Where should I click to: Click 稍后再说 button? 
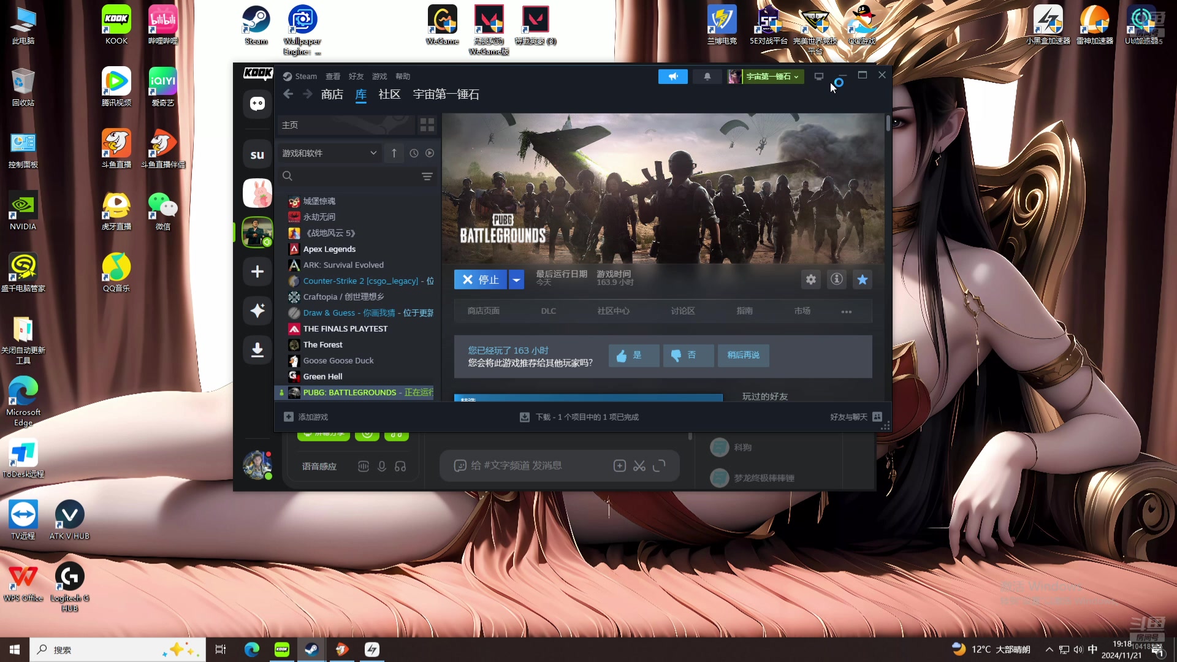coord(744,356)
